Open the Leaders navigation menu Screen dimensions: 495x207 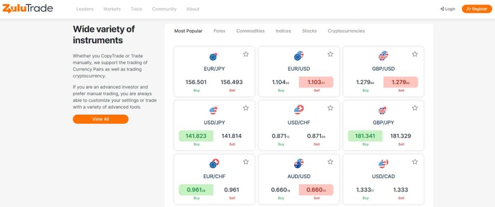pyautogui.click(x=85, y=9)
